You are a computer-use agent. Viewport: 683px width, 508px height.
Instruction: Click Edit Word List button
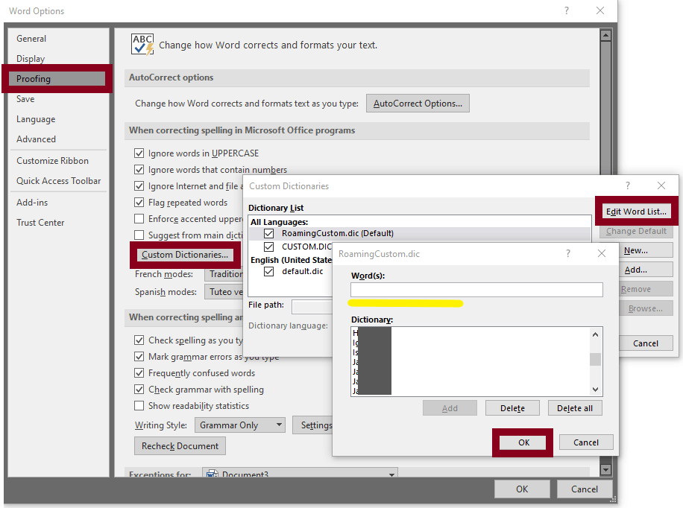[636, 212]
